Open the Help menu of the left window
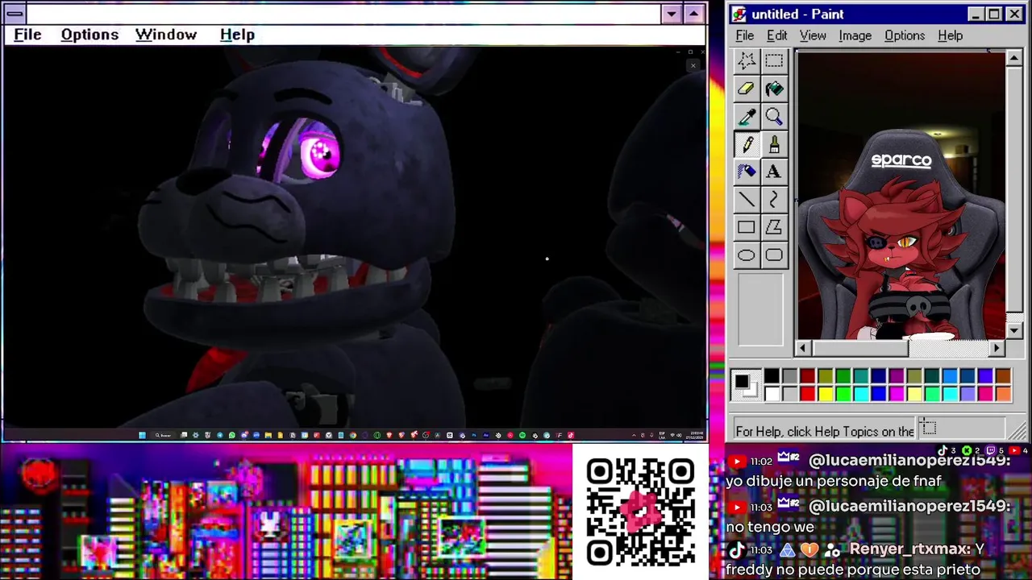 click(x=237, y=35)
